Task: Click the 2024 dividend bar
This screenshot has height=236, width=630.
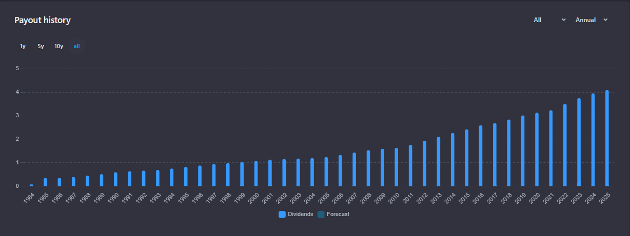Action: tap(593, 140)
